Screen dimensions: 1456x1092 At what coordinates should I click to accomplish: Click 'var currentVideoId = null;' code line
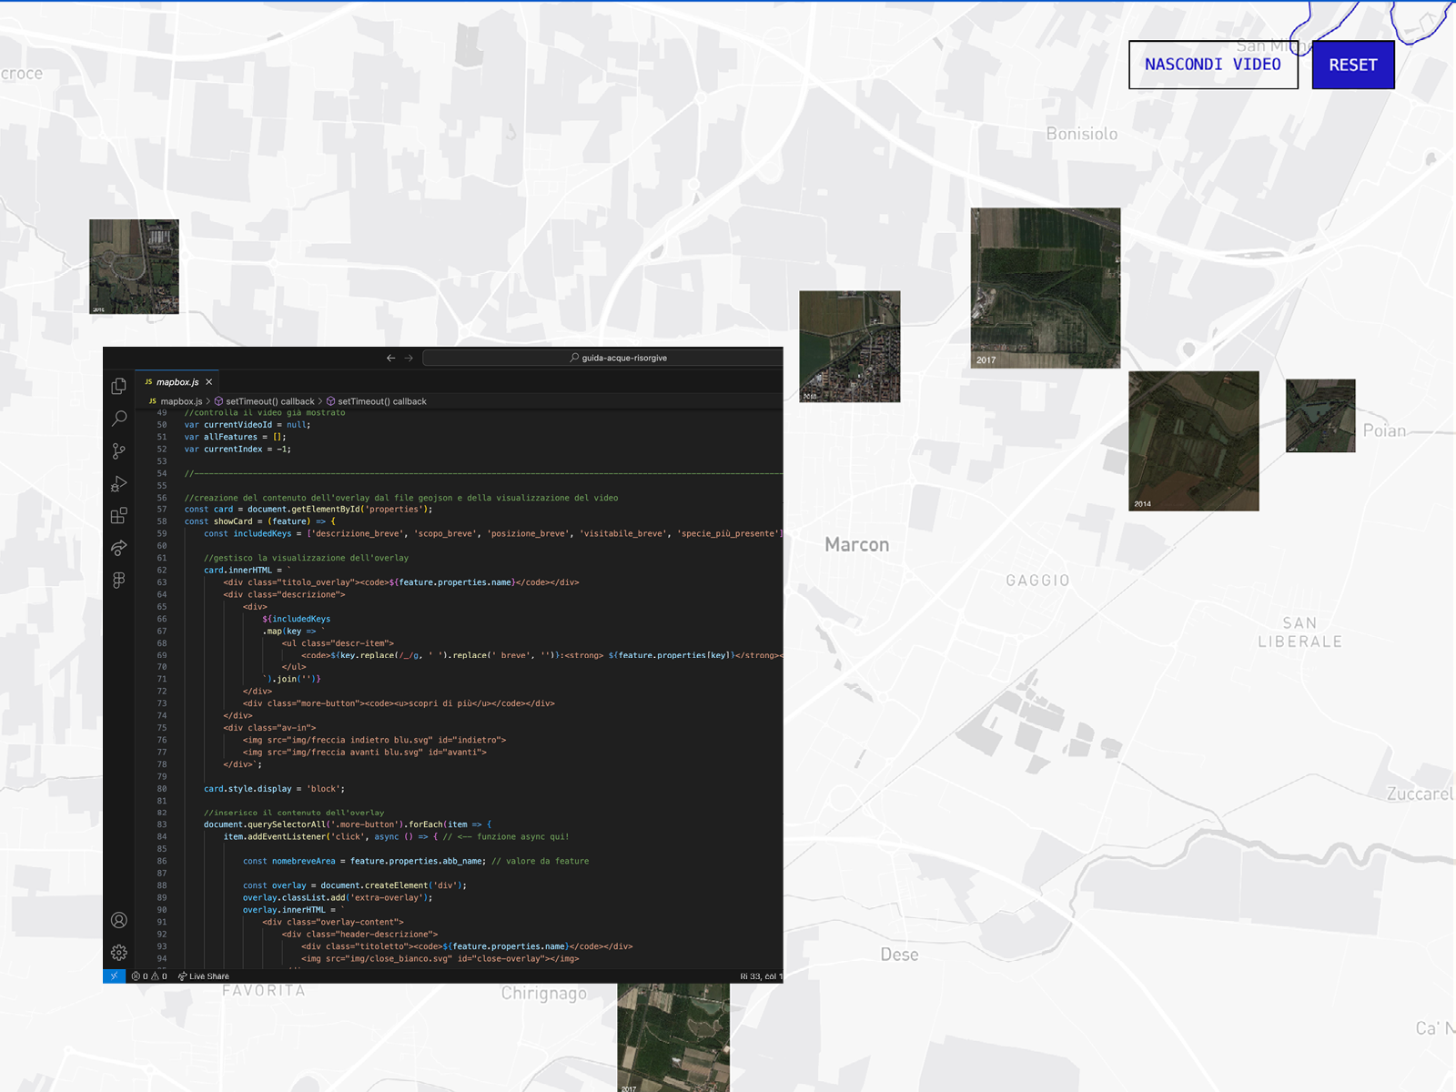pos(248,425)
